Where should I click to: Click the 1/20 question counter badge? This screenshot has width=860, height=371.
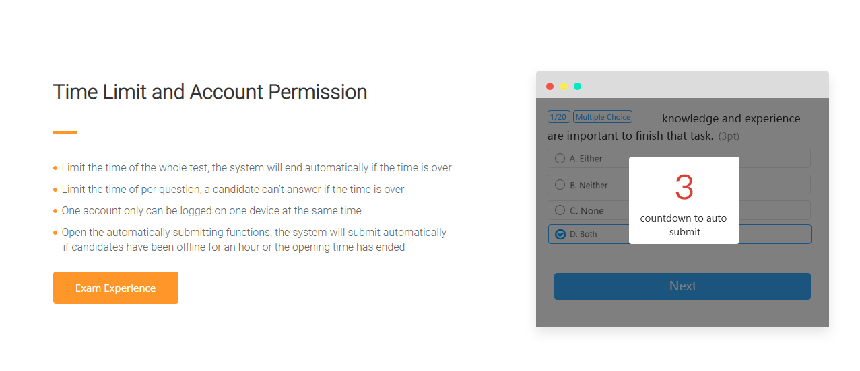pos(558,117)
